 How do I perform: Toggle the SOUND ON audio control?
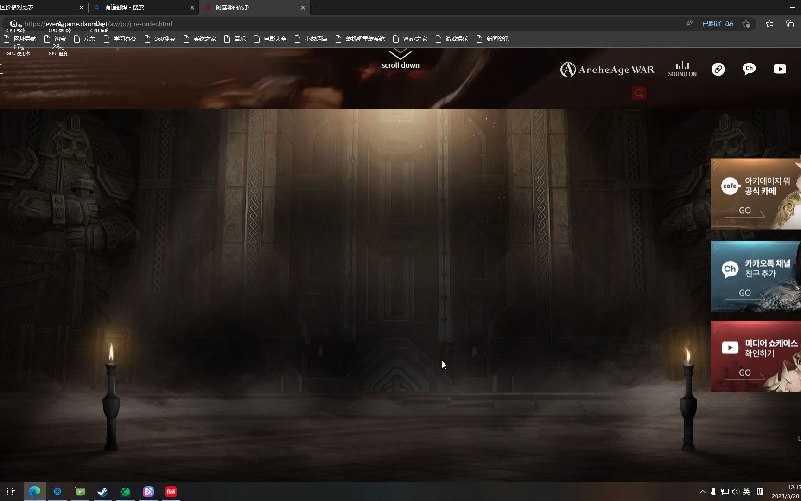click(x=682, y=69)
